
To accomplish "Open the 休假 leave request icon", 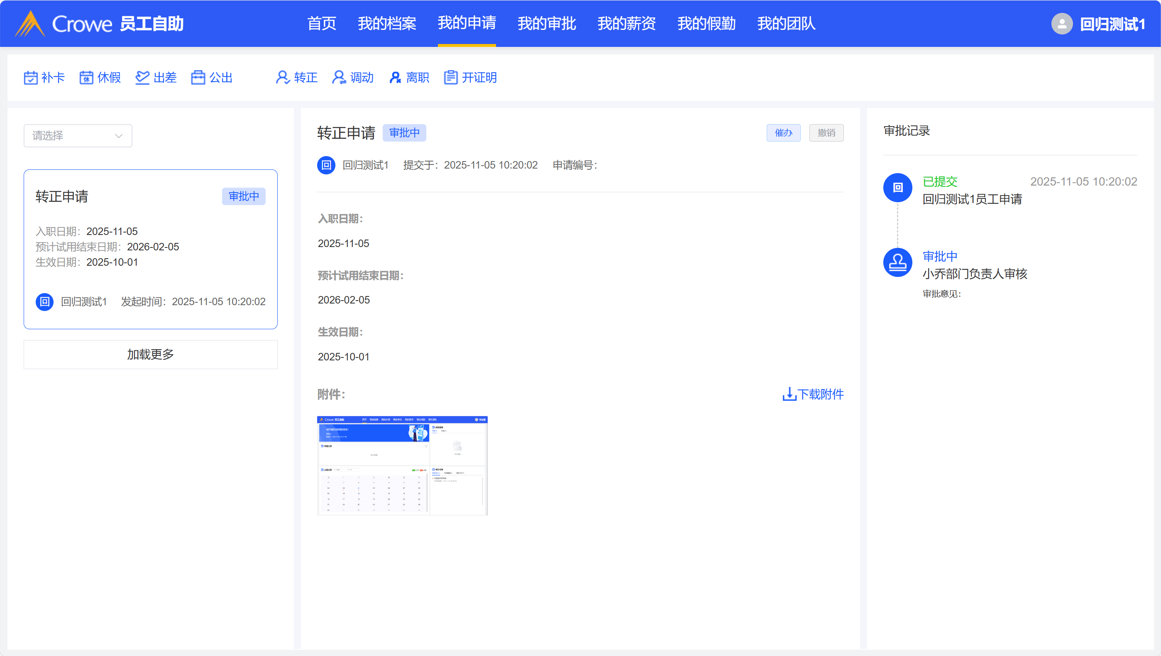I will pos(86,78).
